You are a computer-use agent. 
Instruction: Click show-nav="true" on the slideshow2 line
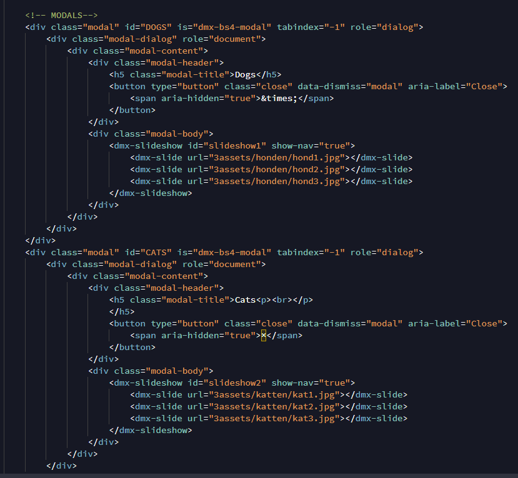pyautogui.click(x=311, y=383)
